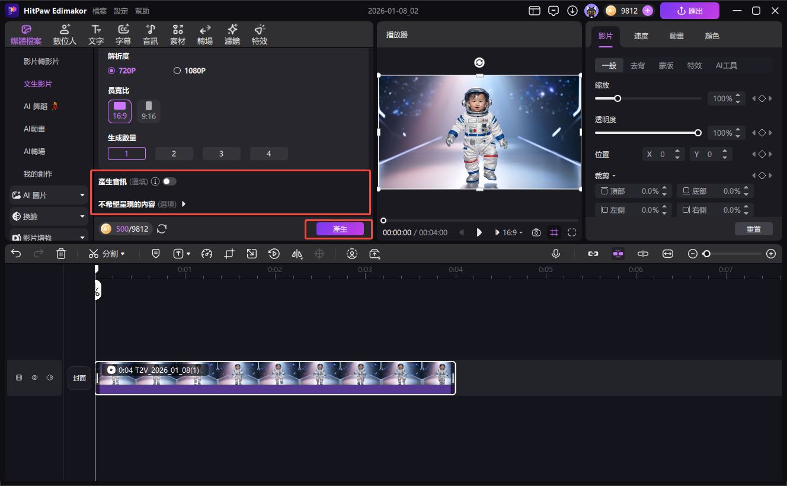Image resolution: width=787 pixels, height=486 pixels.
Task: Switch to the 速度 speed tab
Action: (641, 36)
